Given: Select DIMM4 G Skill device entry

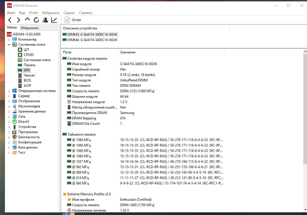Looking at the screenshot, I should [x=92, y=40].
